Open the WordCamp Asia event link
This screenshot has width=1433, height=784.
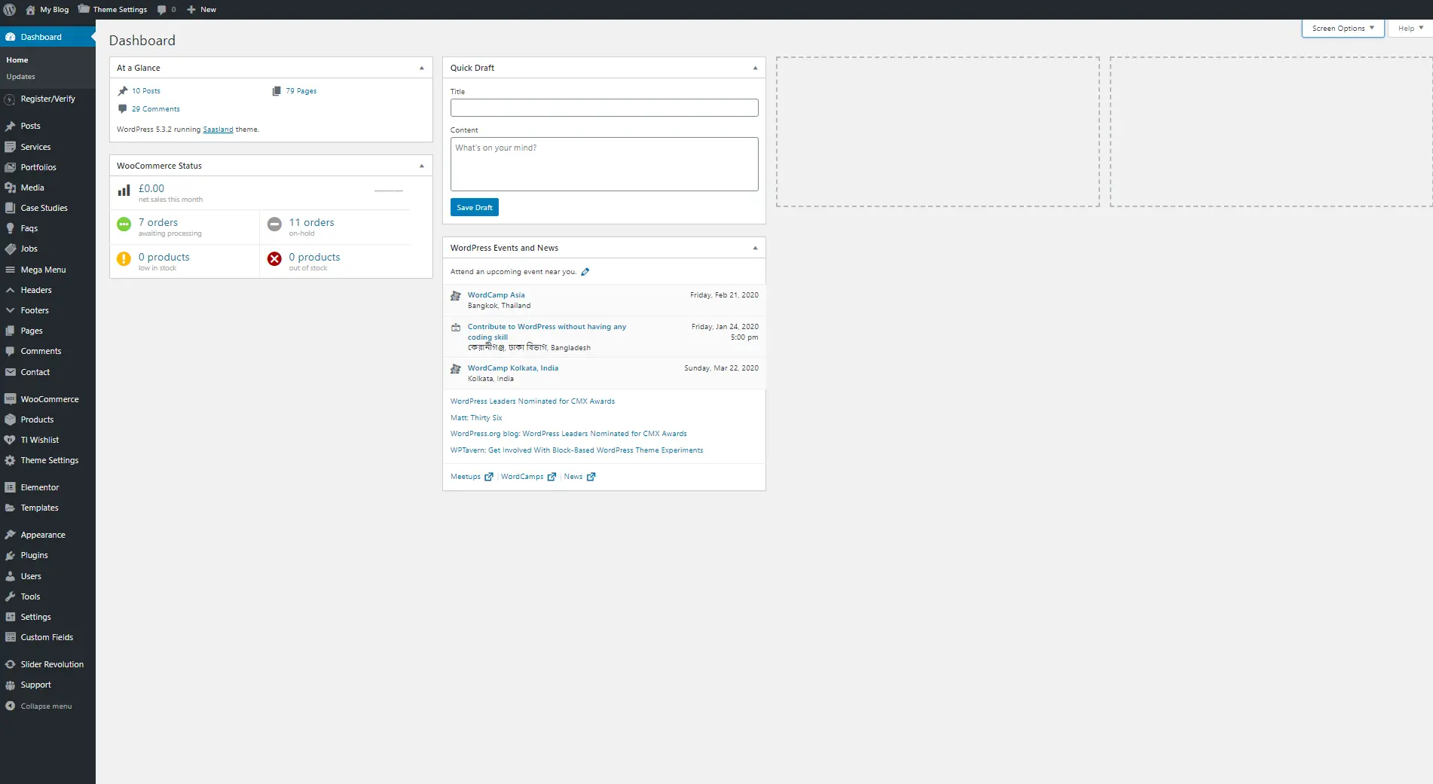[496, 295]
